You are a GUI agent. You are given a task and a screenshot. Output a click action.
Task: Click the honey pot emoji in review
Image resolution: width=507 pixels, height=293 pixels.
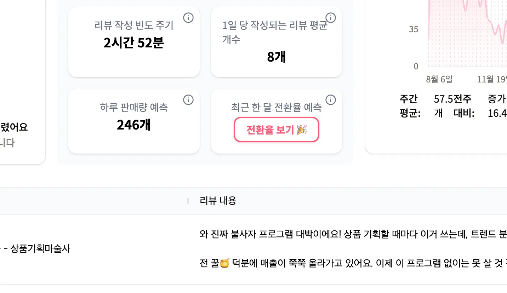(225, 263)
